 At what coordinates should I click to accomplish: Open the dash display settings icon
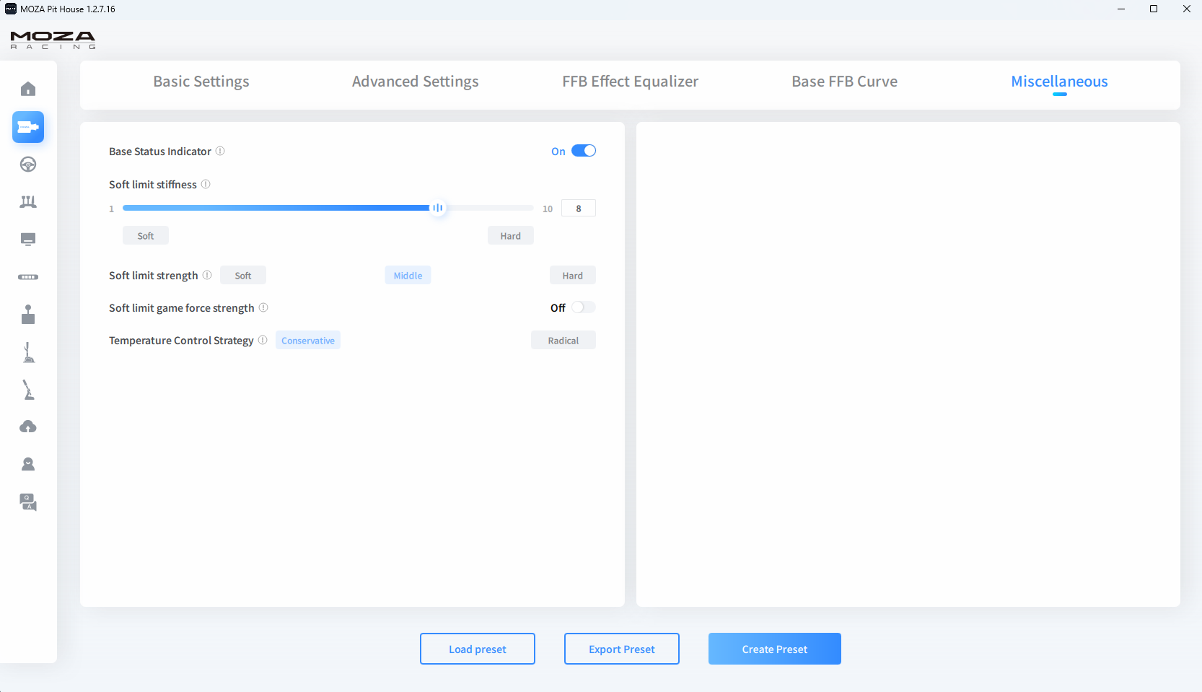pos(28,240)
